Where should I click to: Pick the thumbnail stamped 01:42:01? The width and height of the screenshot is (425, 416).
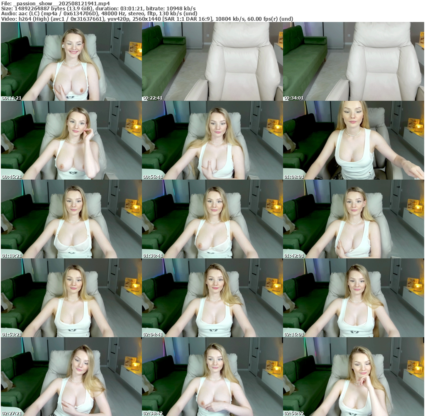(x=354, y=219)
